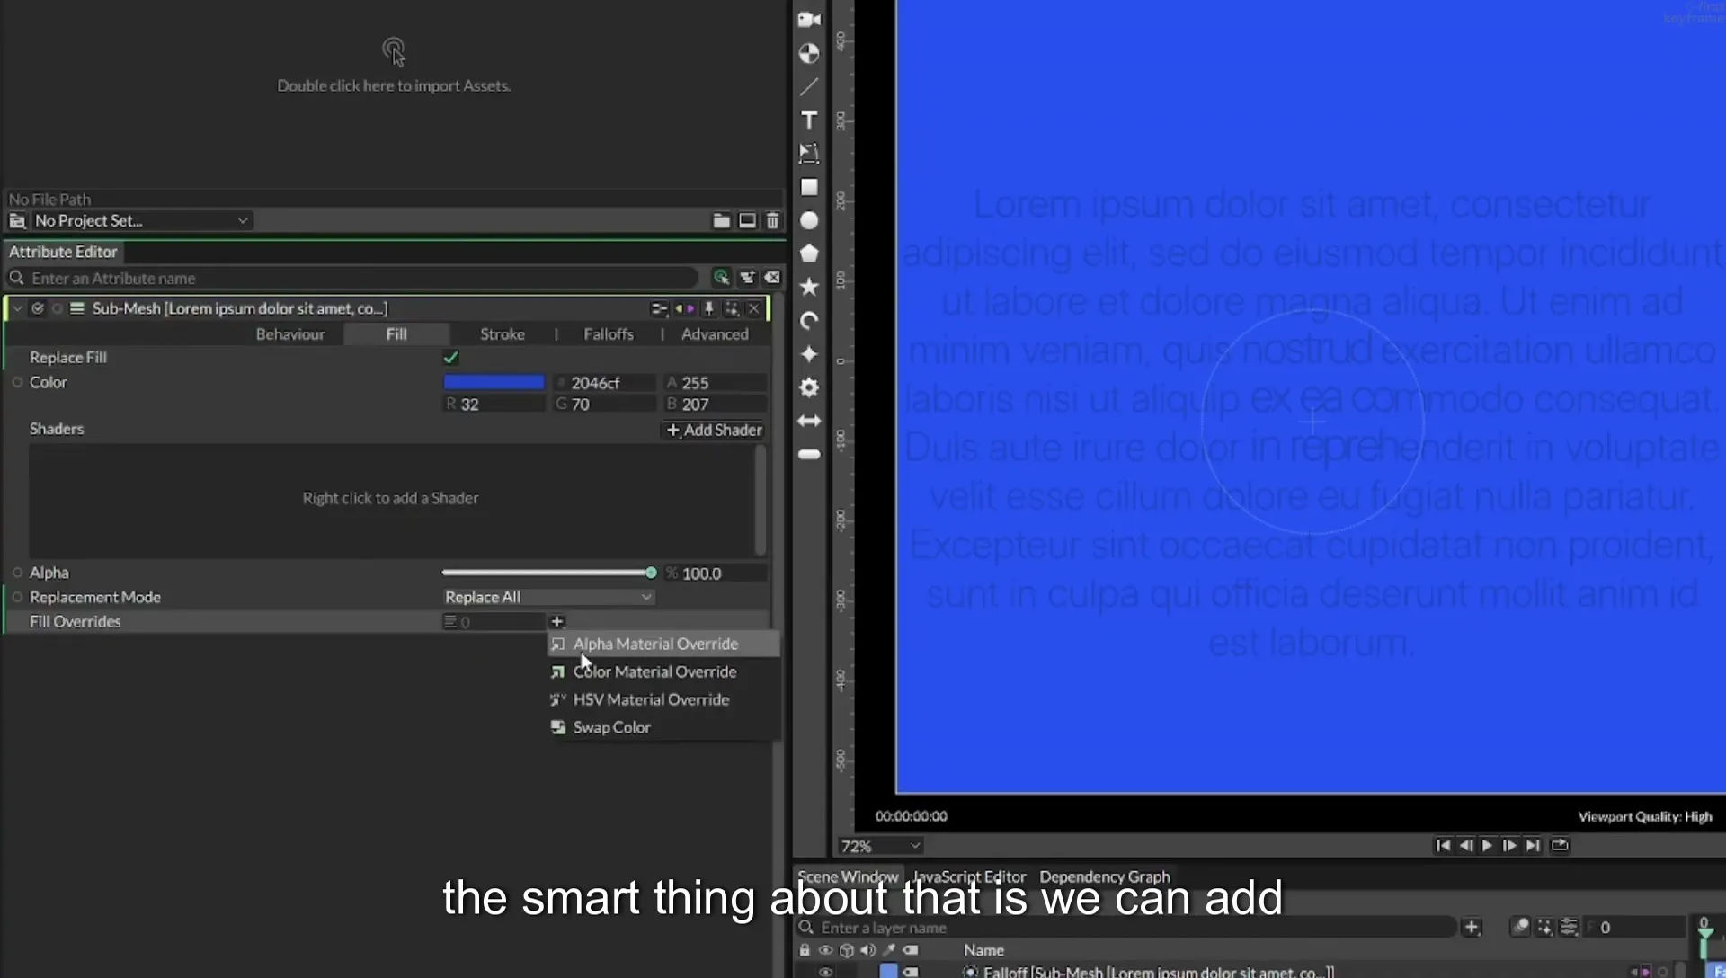This screenshot has width=1726, height=978.
Task: Choose Alpha Material Override from menu
Action: pyautogui.click(x=663, y=644)
